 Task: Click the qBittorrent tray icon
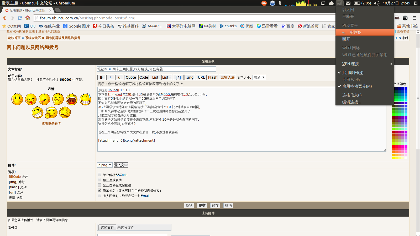tap(272, 3)
